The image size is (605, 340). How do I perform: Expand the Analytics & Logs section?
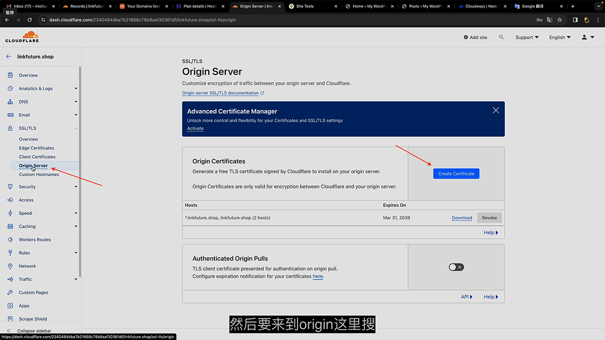click(76, 89)
